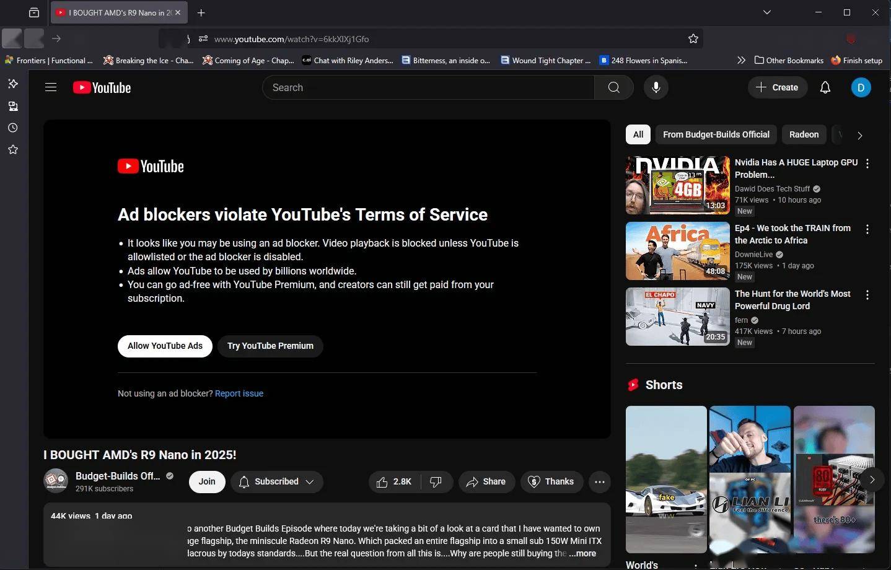Open the Frontiers | Functional bookmark
Screen dimensions: 891x570
coord(48,60)
